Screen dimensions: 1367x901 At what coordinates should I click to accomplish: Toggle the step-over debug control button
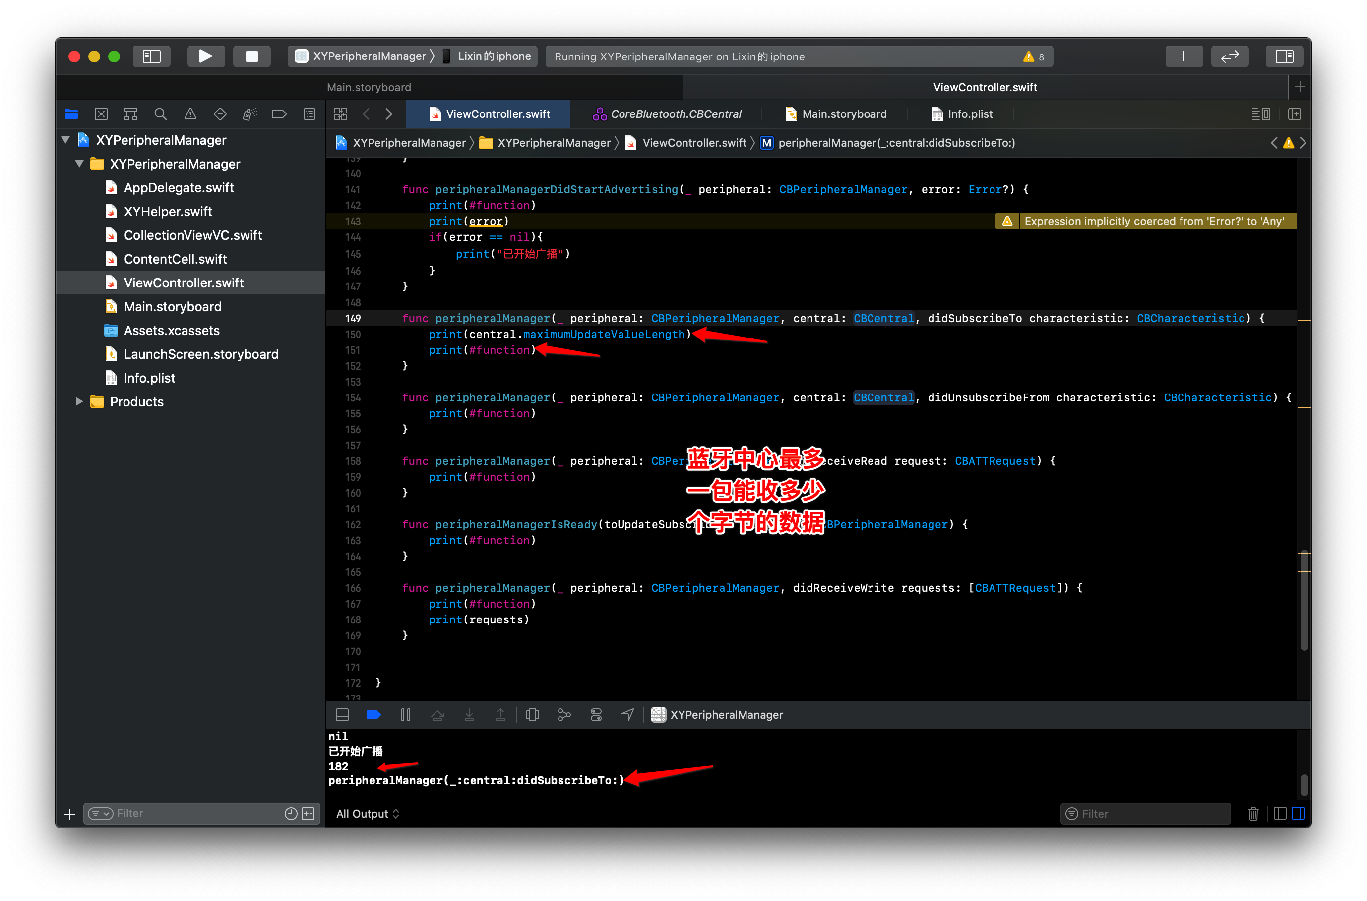[x=435, y=715]
